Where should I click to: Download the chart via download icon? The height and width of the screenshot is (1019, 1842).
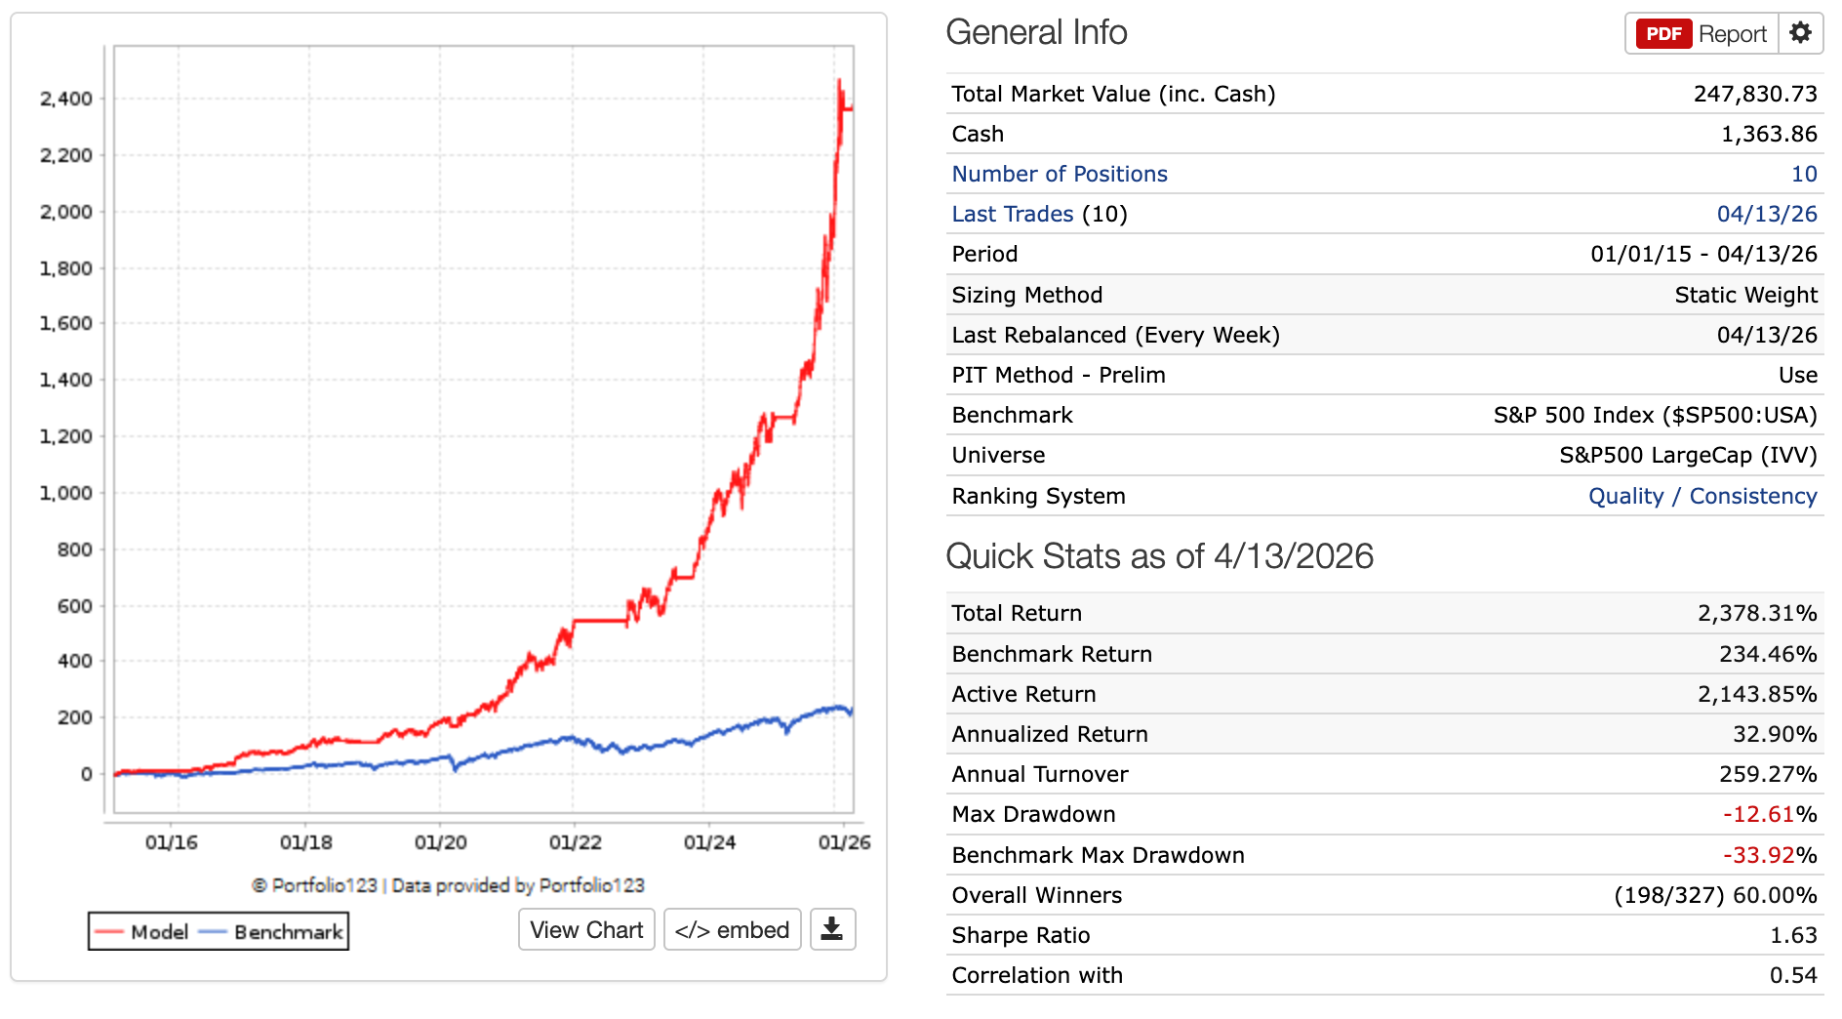[x=832, y=929]
